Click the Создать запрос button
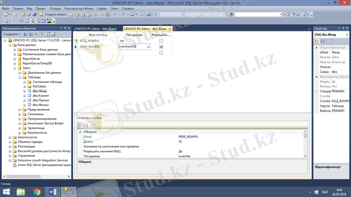 (53, 14)
